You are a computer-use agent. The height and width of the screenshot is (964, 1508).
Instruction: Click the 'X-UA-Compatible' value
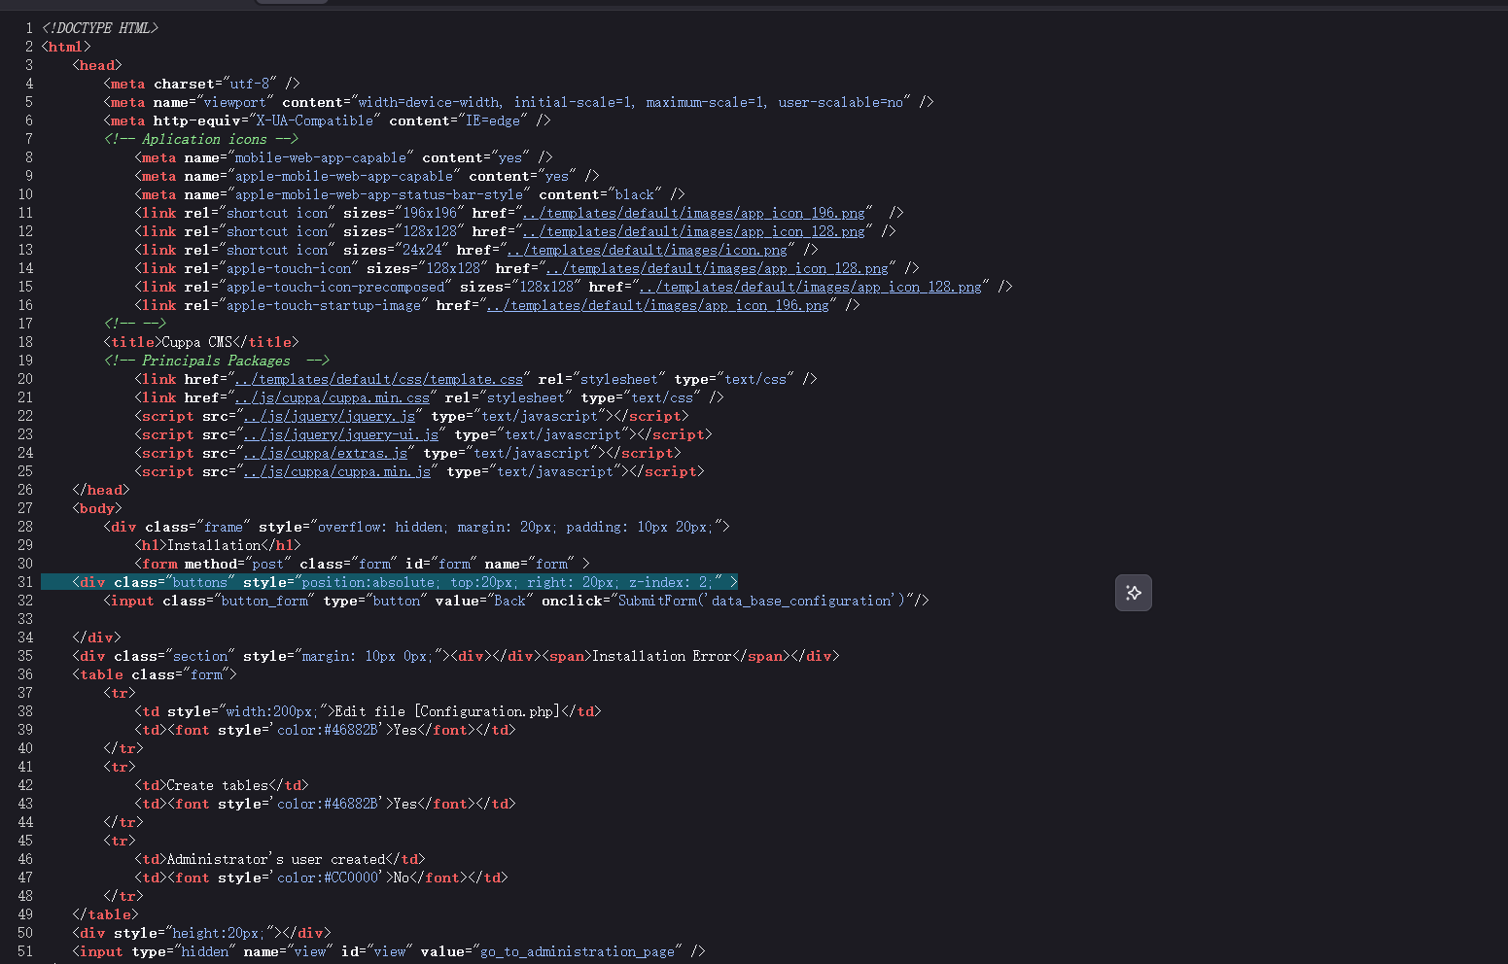point(314,120)
